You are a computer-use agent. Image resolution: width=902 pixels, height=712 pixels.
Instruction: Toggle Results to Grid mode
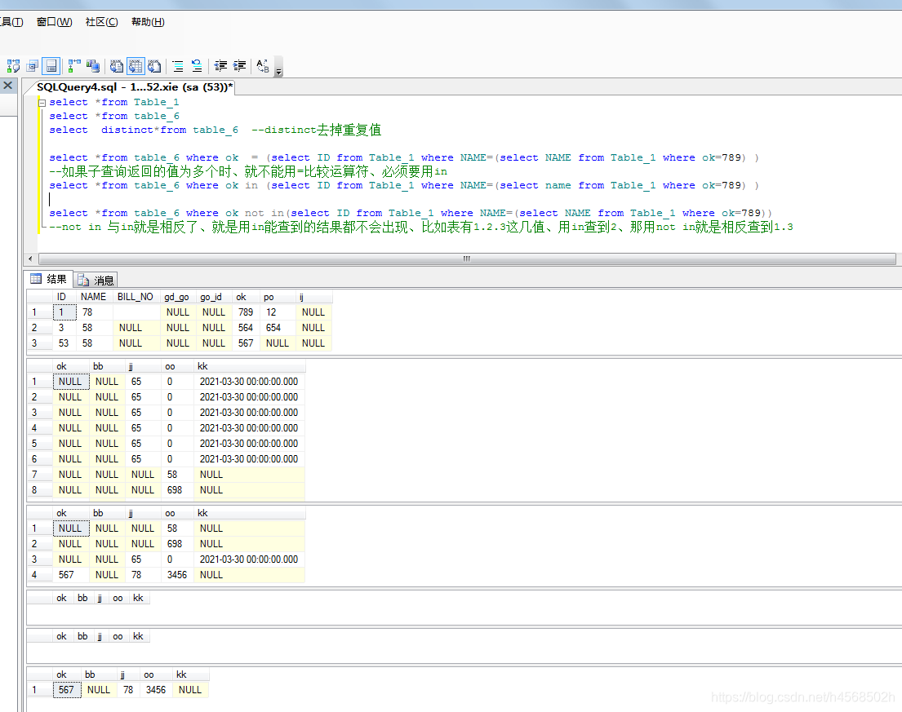(x=136, y=66)
